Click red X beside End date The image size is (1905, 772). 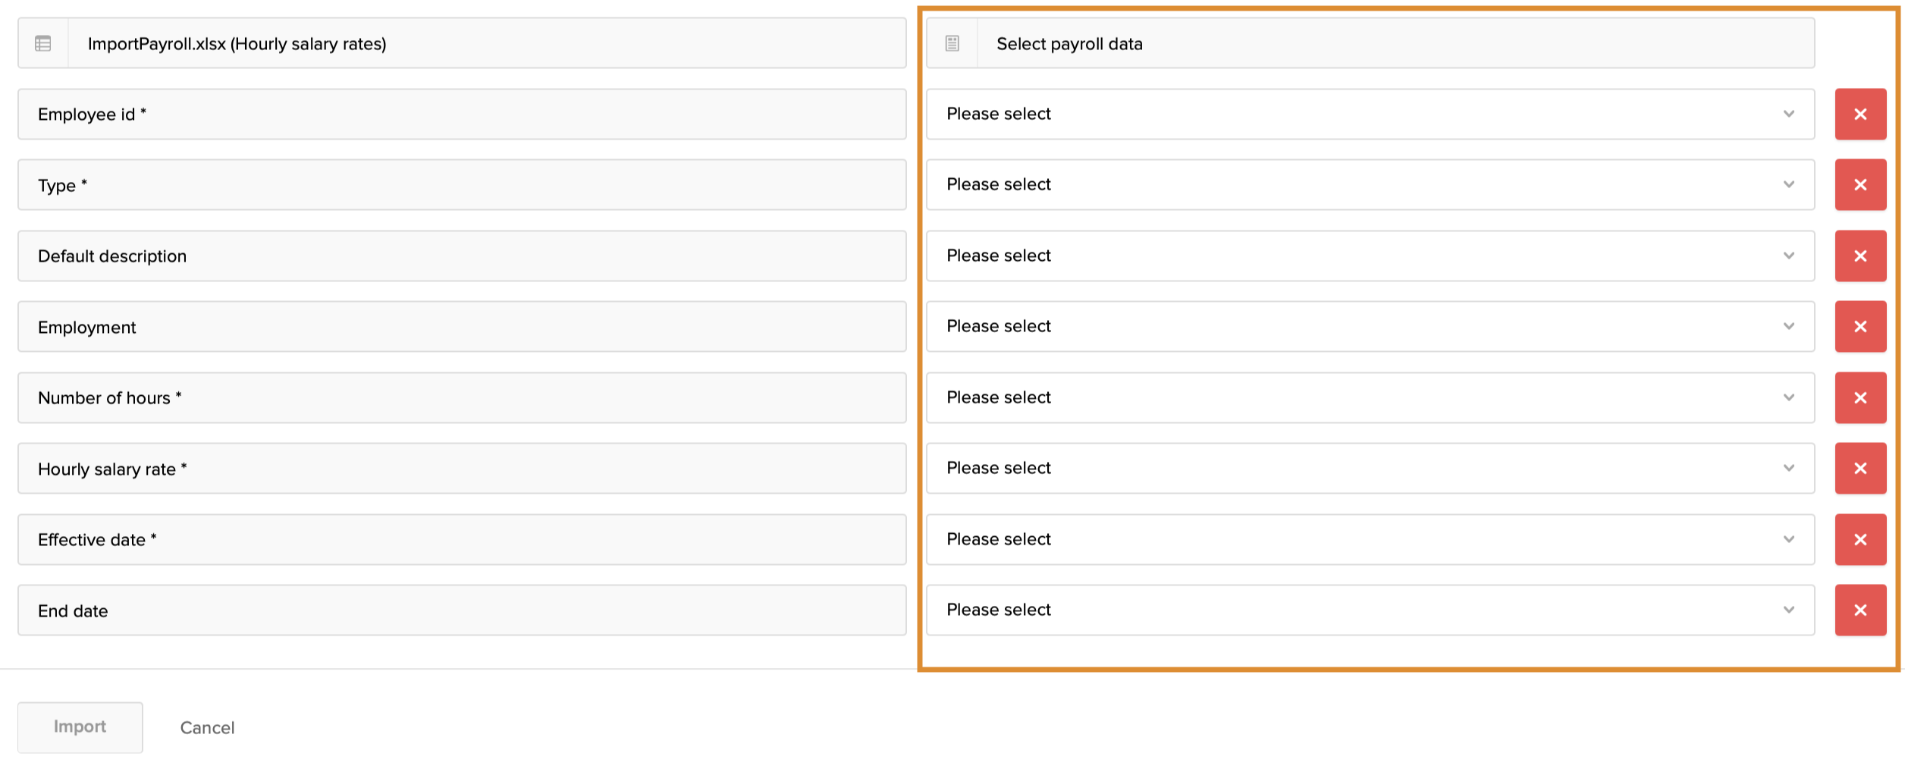(1859, 610)
